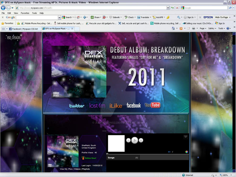
Task: Open the Favorites menu
Action: click(25, 13)
